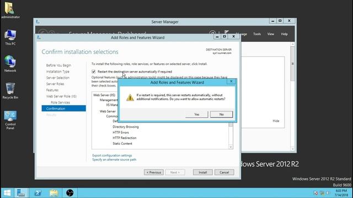353x198 pixels.
Task: Open the Network desktop icon
Action: pos(10,64)
